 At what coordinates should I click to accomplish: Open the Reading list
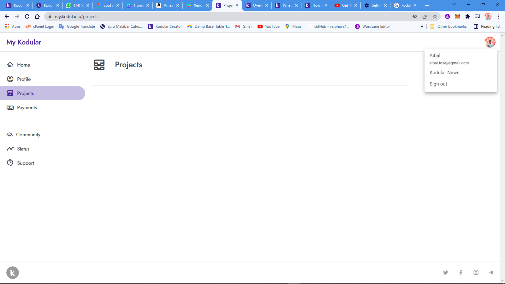pos(487,27)
